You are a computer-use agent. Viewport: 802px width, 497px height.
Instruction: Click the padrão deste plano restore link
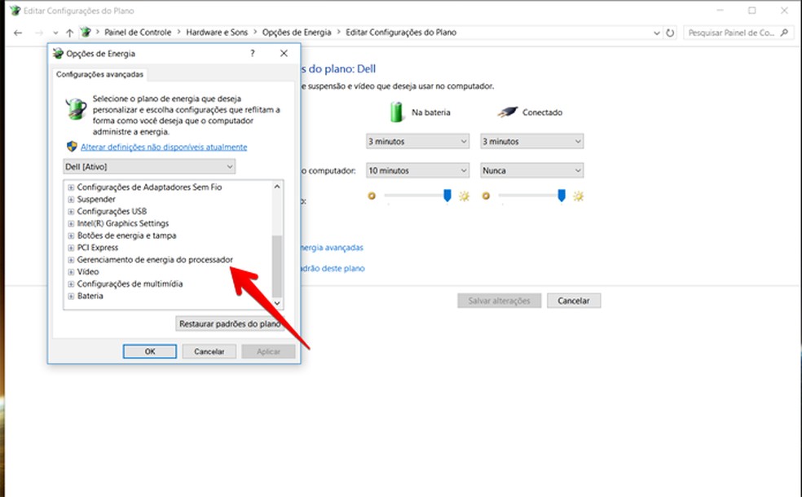[x=333, y=268]
